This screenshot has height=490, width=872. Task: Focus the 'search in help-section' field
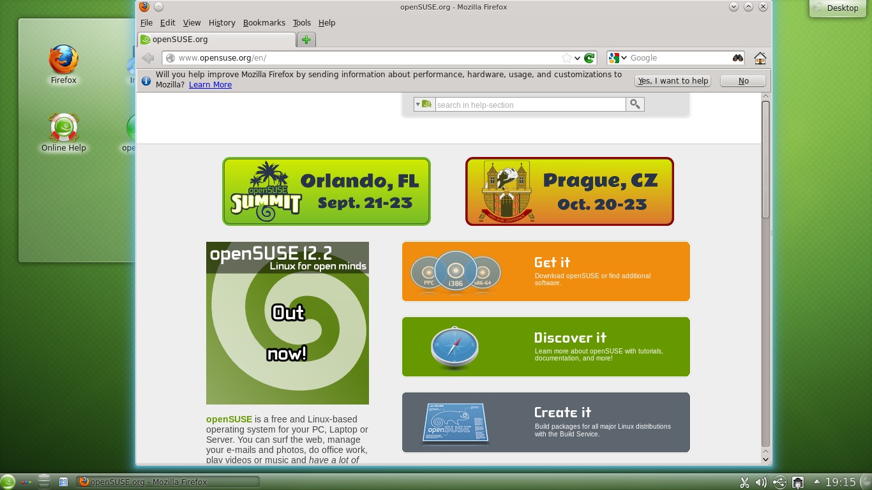coord(530,105)
